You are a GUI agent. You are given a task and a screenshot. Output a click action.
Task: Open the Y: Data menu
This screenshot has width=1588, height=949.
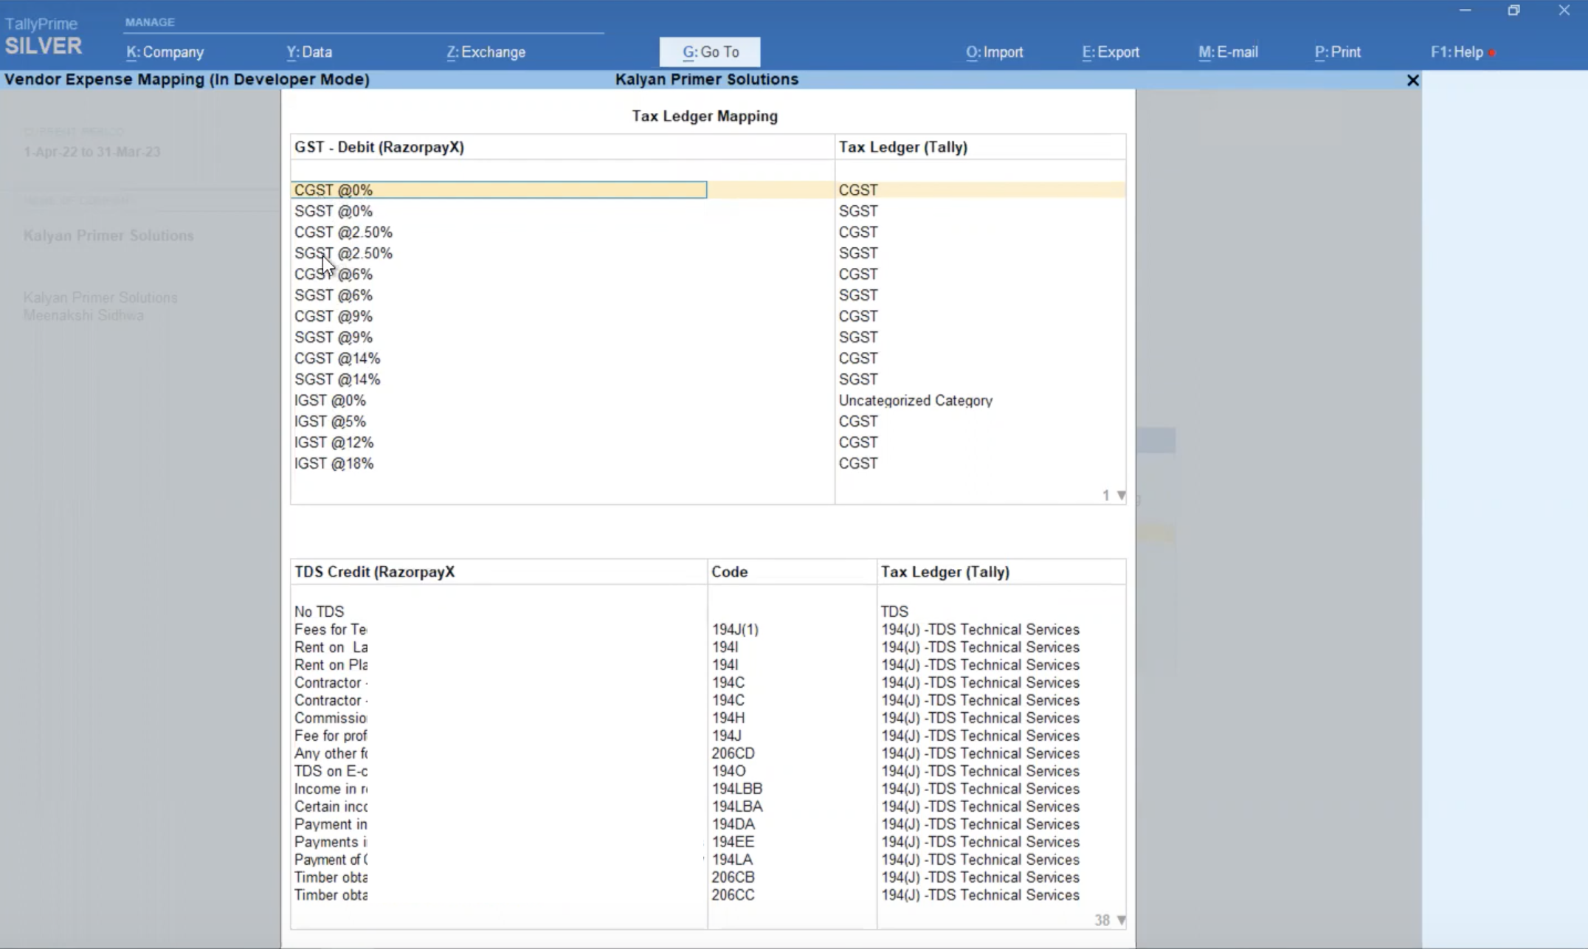(309, 52)
